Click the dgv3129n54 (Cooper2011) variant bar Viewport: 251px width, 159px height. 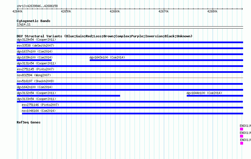130,42
